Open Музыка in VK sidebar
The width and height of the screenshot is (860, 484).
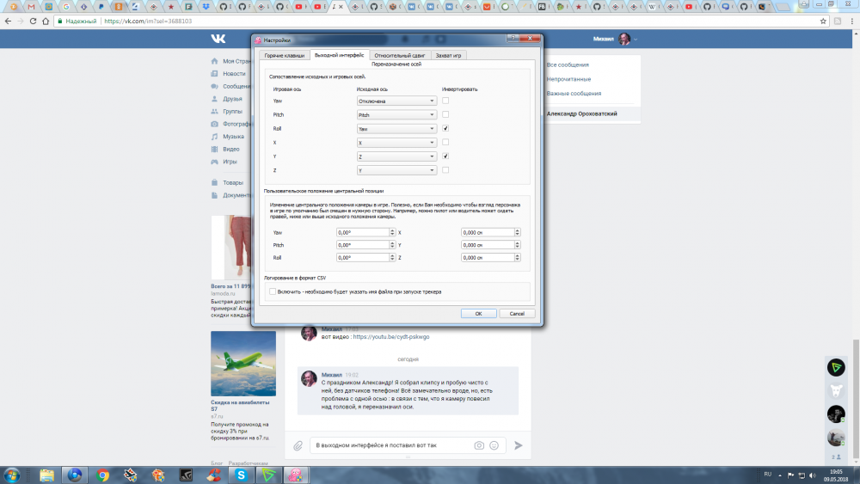point(233,137)
